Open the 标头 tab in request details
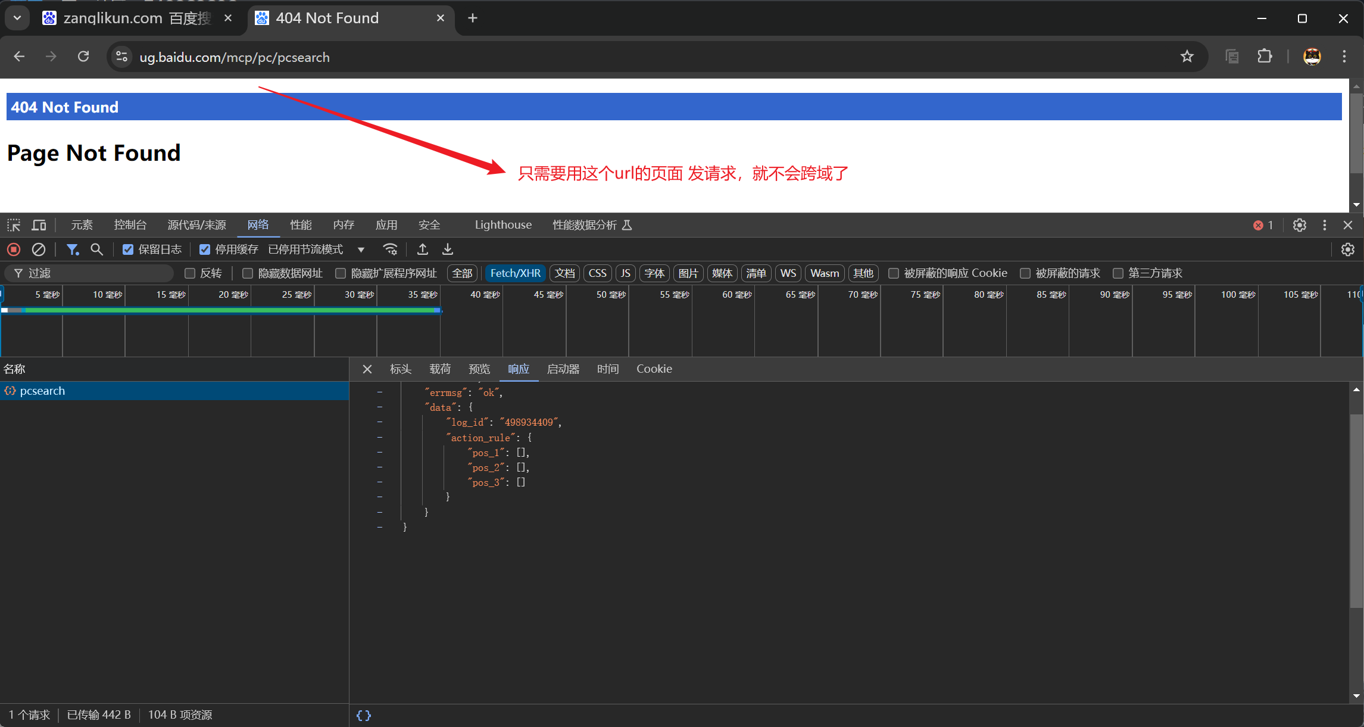 pos(400,369)
